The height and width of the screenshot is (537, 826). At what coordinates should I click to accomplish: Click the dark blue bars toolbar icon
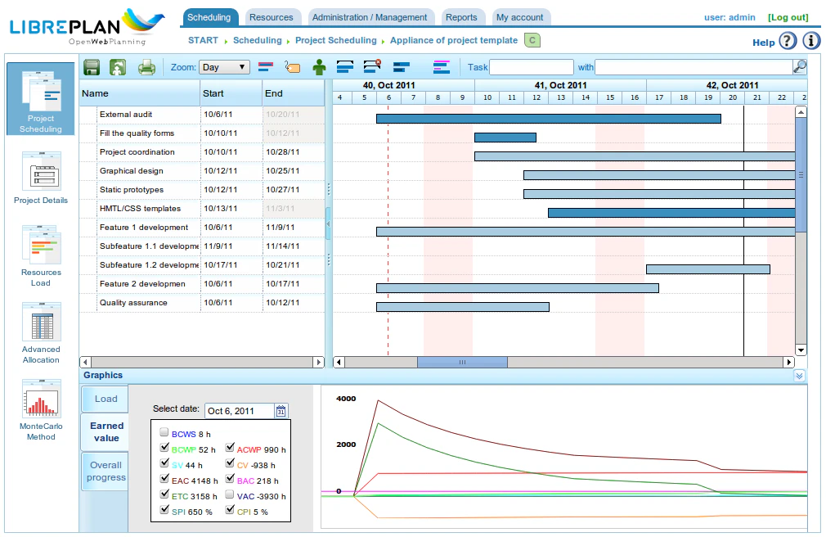402,67
